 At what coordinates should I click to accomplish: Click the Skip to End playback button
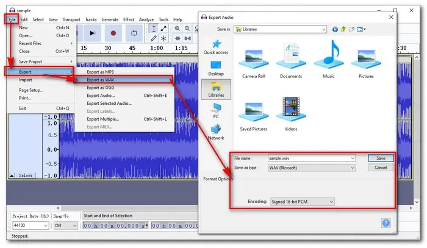(93, 33)
